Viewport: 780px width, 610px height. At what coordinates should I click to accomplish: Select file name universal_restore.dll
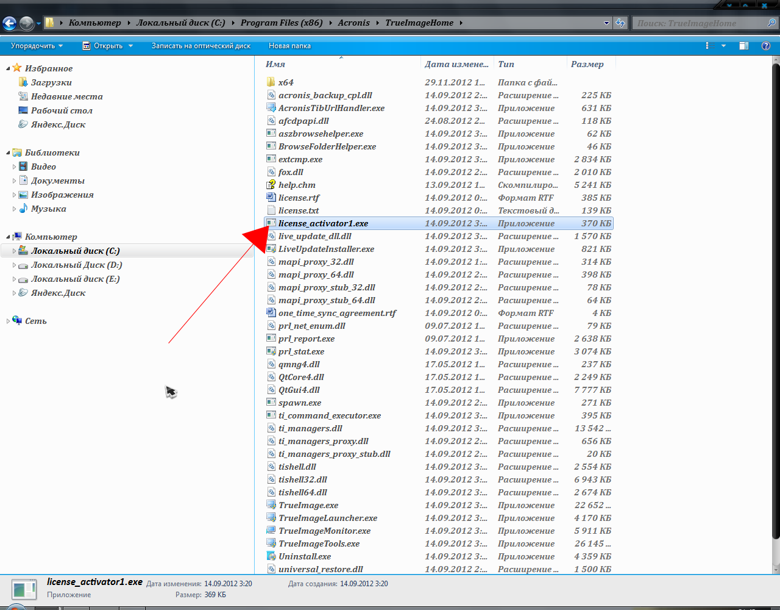(x=321, y=569)
